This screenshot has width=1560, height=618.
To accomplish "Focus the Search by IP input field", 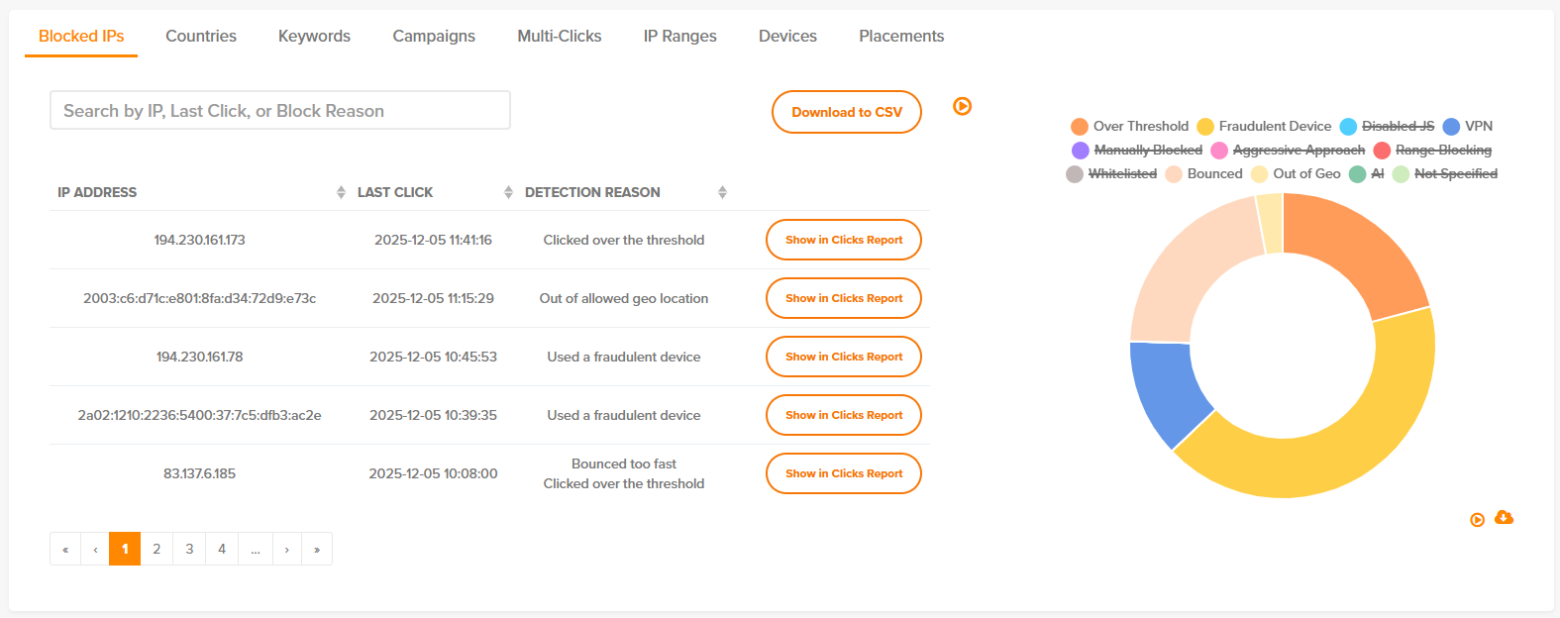I will [280, 110].
